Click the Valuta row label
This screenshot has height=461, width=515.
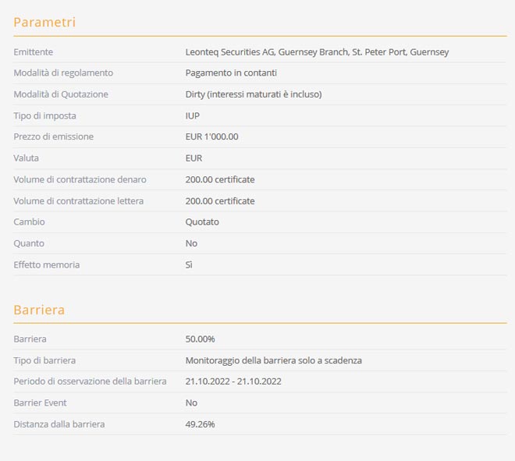26,158
